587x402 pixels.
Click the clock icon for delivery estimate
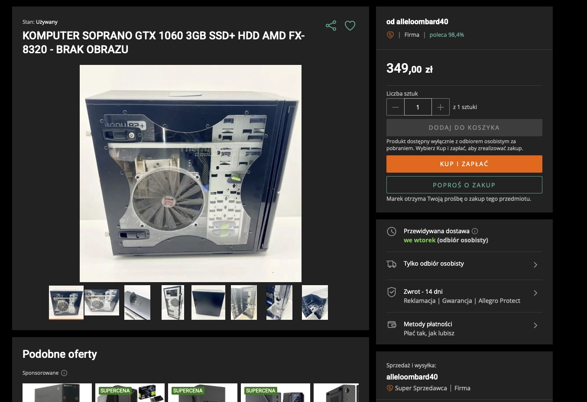[x=392, y=232]
